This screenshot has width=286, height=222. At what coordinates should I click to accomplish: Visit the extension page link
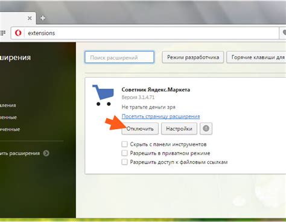click(160, 116)
